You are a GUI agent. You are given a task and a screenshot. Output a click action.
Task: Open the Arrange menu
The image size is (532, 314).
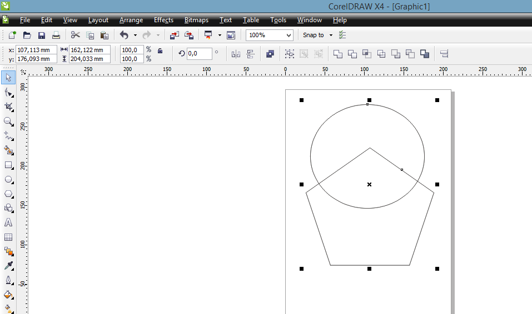coord(131,20)
